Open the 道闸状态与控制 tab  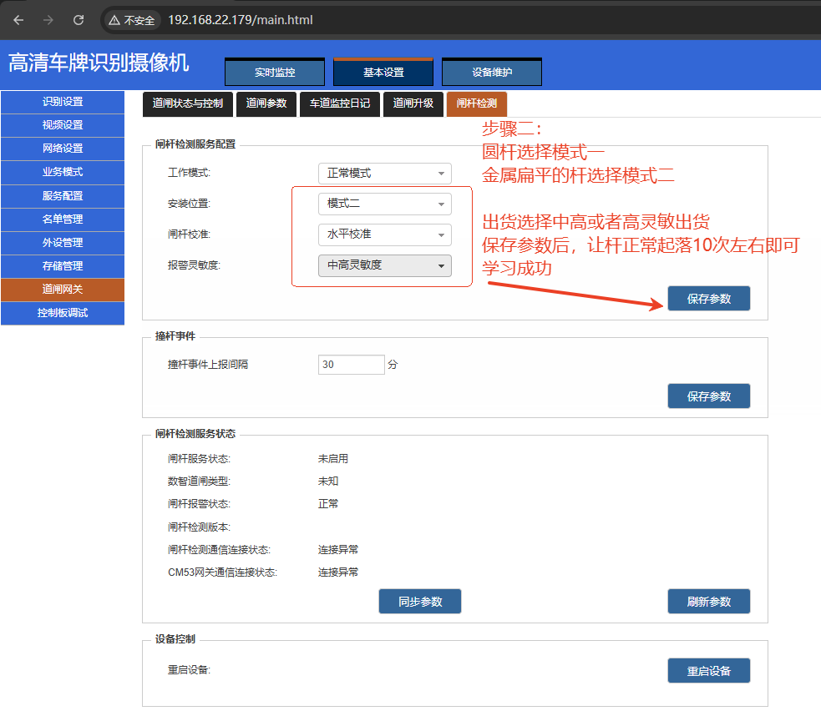point(187,103)
